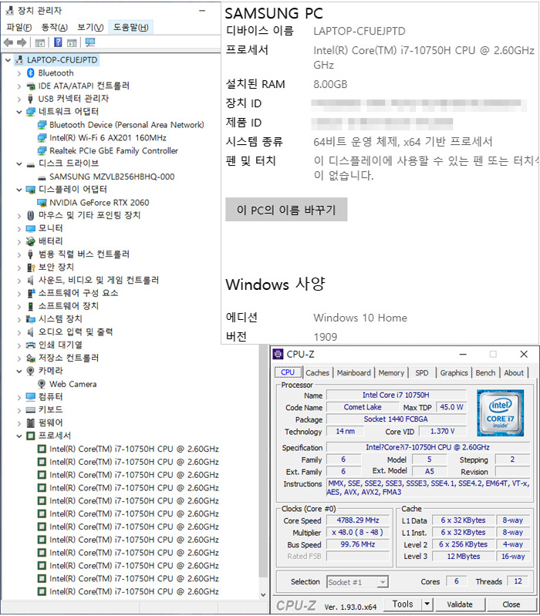
Task: Click the 오디오 입력 및 출력 icon
Action: tap(31, 332)
